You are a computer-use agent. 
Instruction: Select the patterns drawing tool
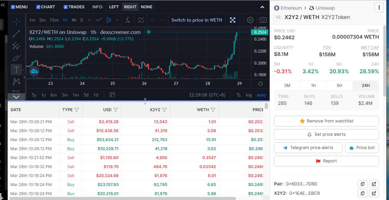pos(16,81)
